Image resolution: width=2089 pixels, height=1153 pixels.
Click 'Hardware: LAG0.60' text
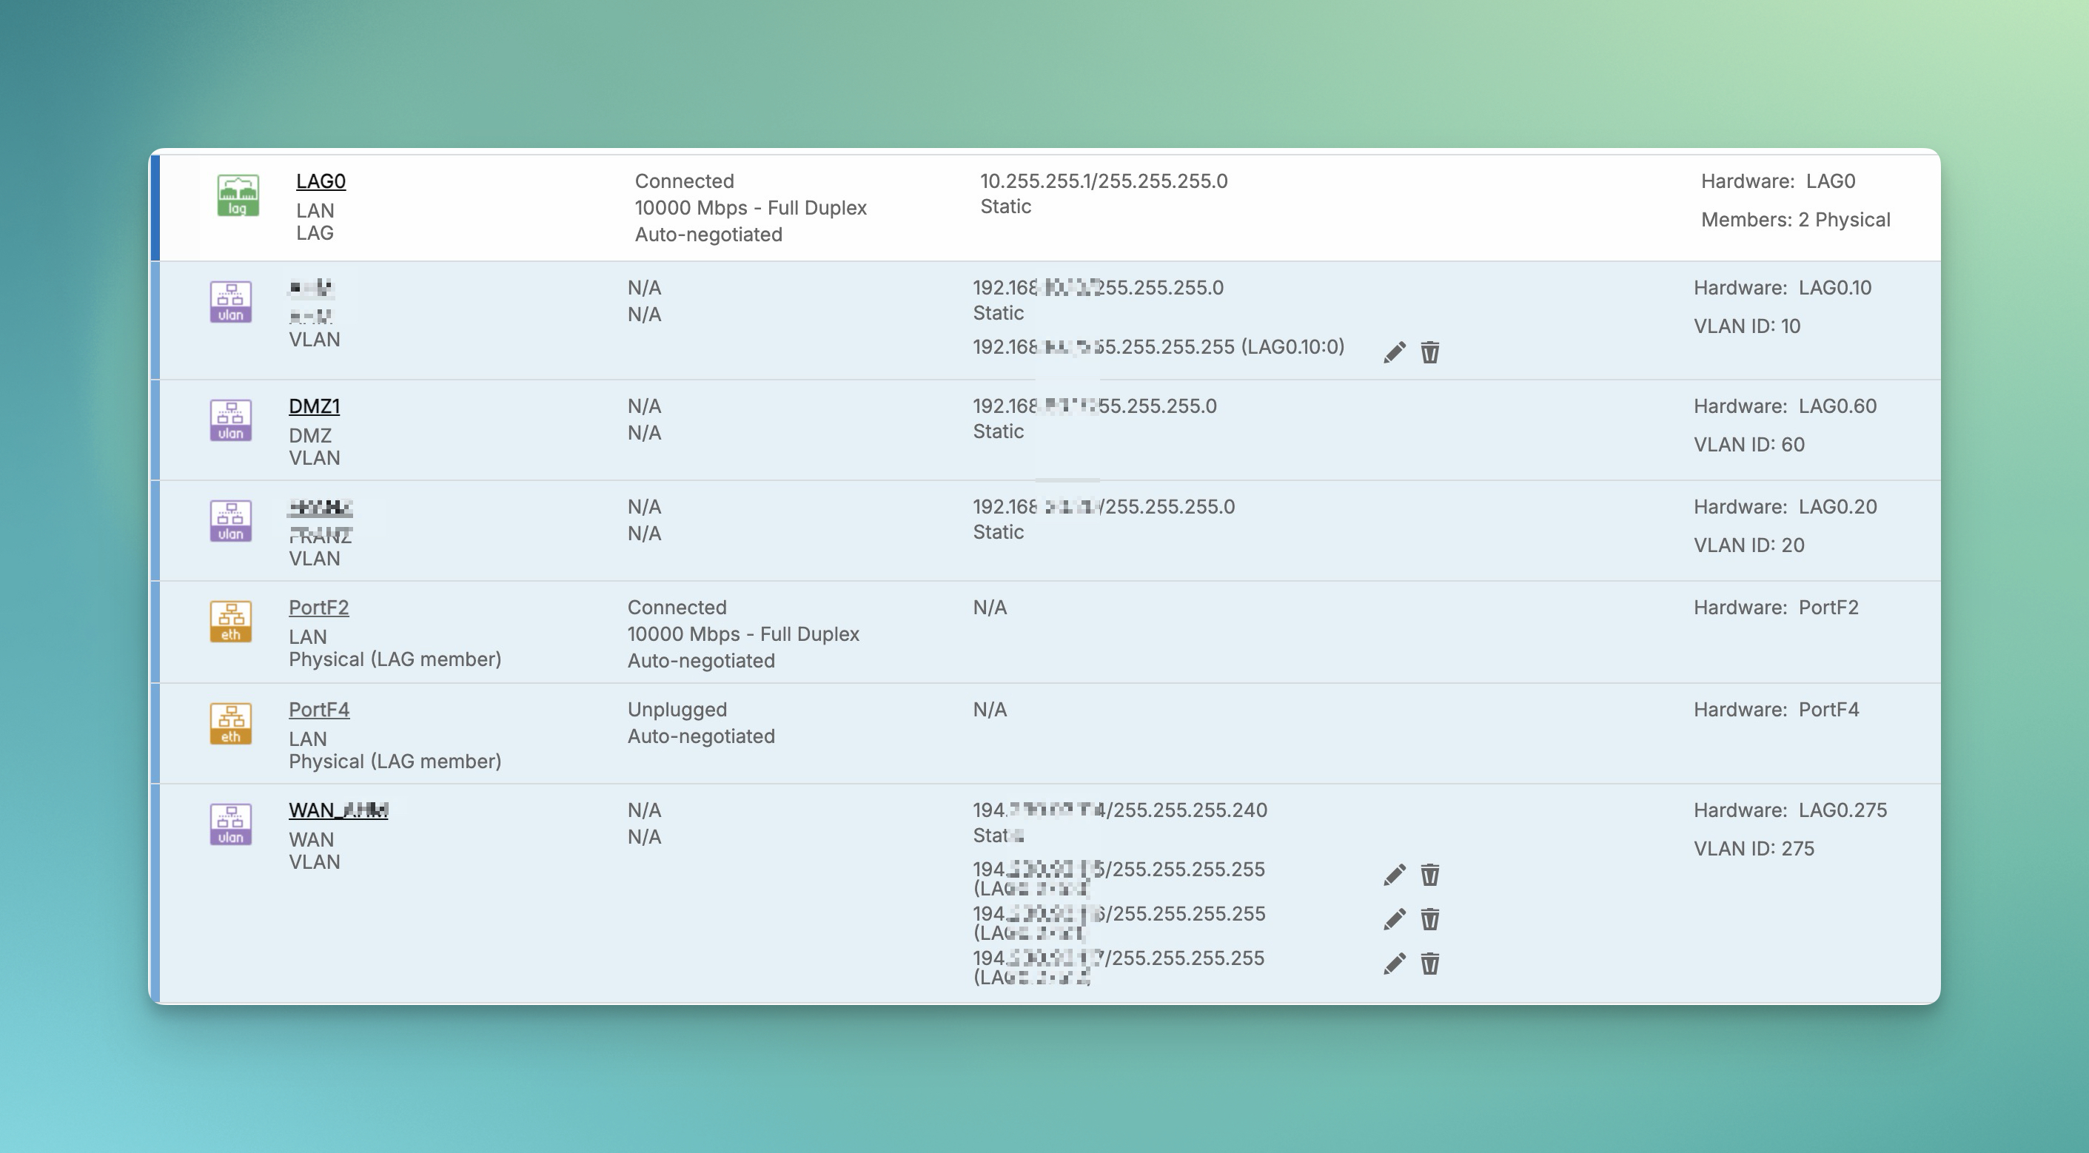[x=1785, y=406]
